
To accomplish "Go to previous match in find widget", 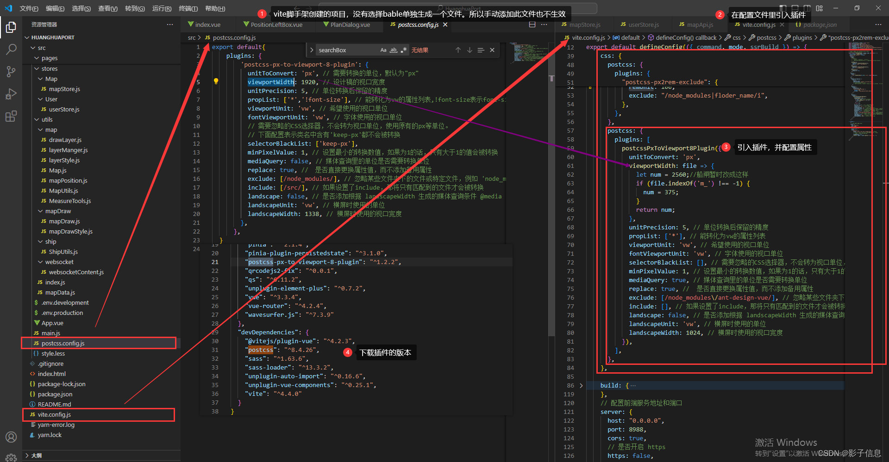I will pyautogui.click(x=458, y=50).
